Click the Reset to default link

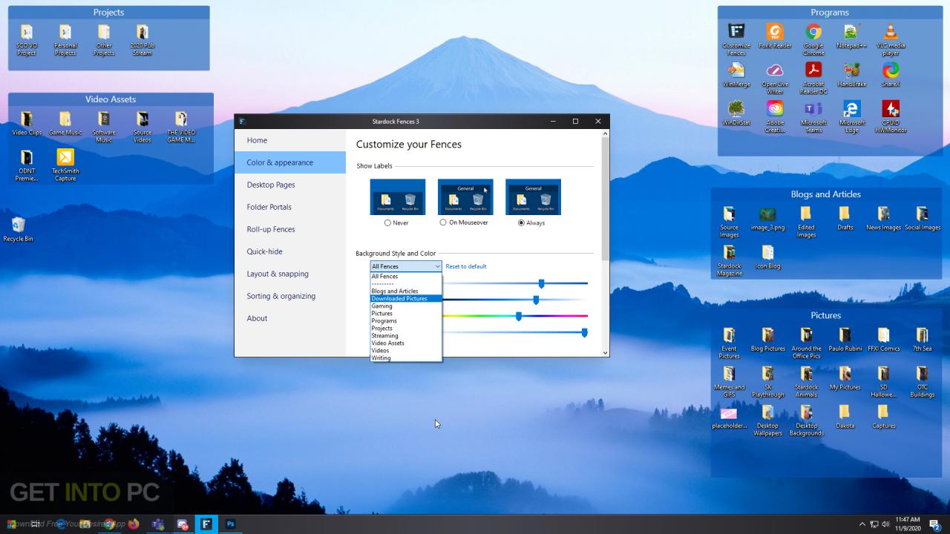[466, 266]
